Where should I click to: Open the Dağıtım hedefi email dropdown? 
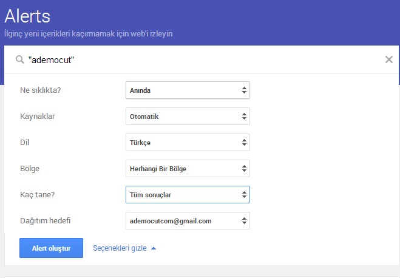coord(188,220)
